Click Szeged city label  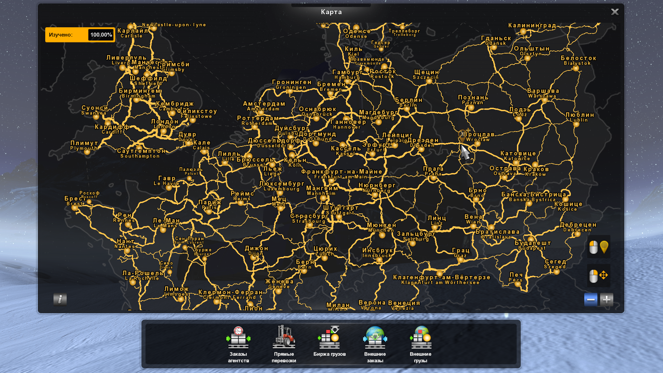[555, 267]
